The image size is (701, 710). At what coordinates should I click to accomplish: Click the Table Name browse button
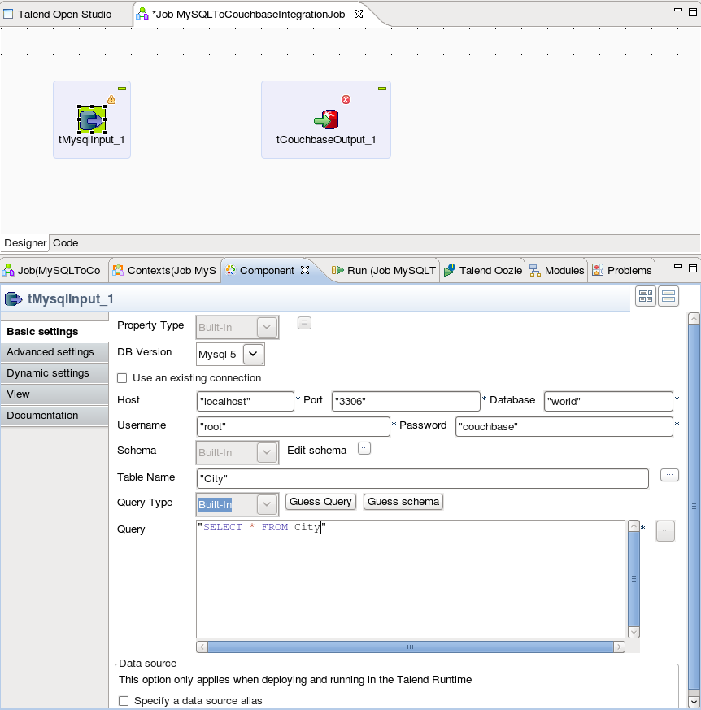click(669, 475)
